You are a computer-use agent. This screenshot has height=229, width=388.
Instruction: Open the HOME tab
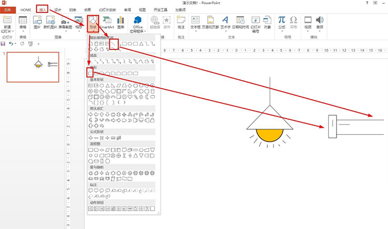[26, 10]
